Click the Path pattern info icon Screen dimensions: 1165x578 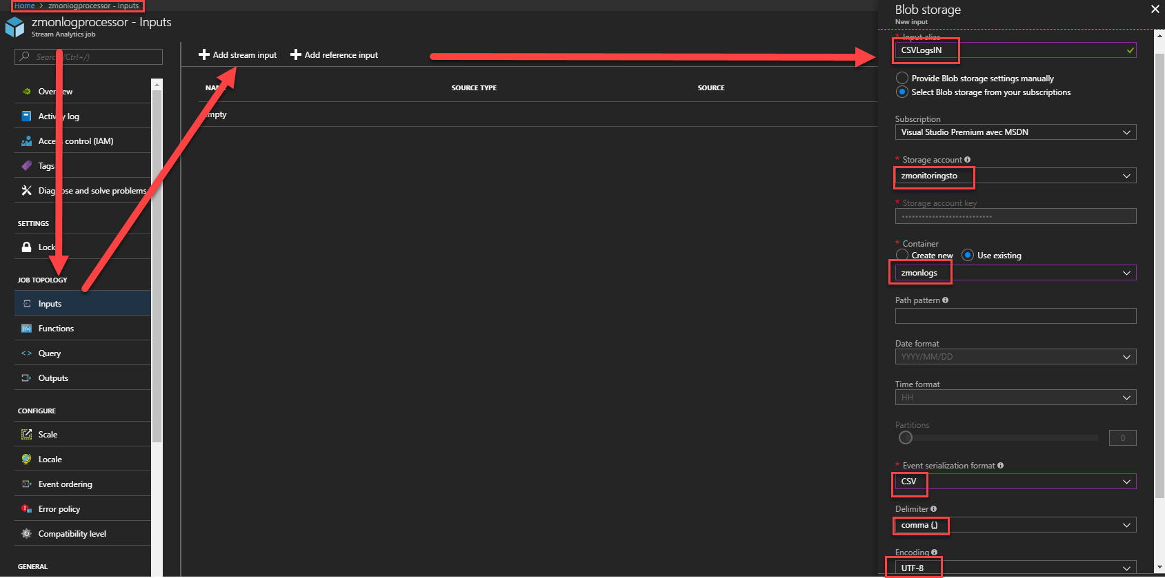point(945,300)
